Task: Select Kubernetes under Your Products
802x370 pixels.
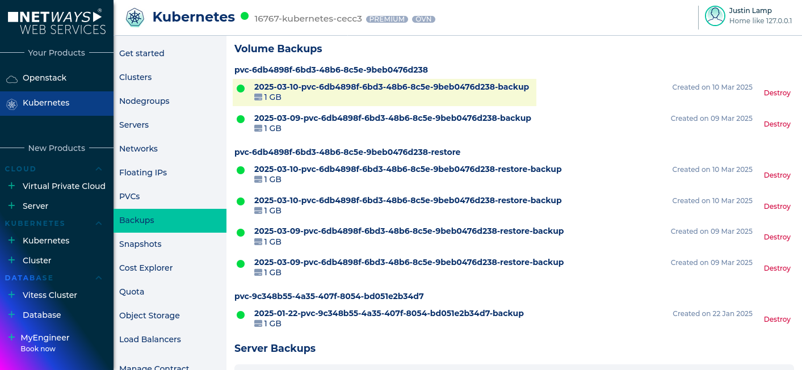Action: click(57, 103)
